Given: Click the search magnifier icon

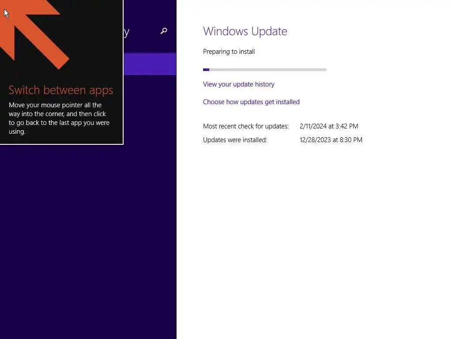Looking at the screenshot, I should pos(164,31).
